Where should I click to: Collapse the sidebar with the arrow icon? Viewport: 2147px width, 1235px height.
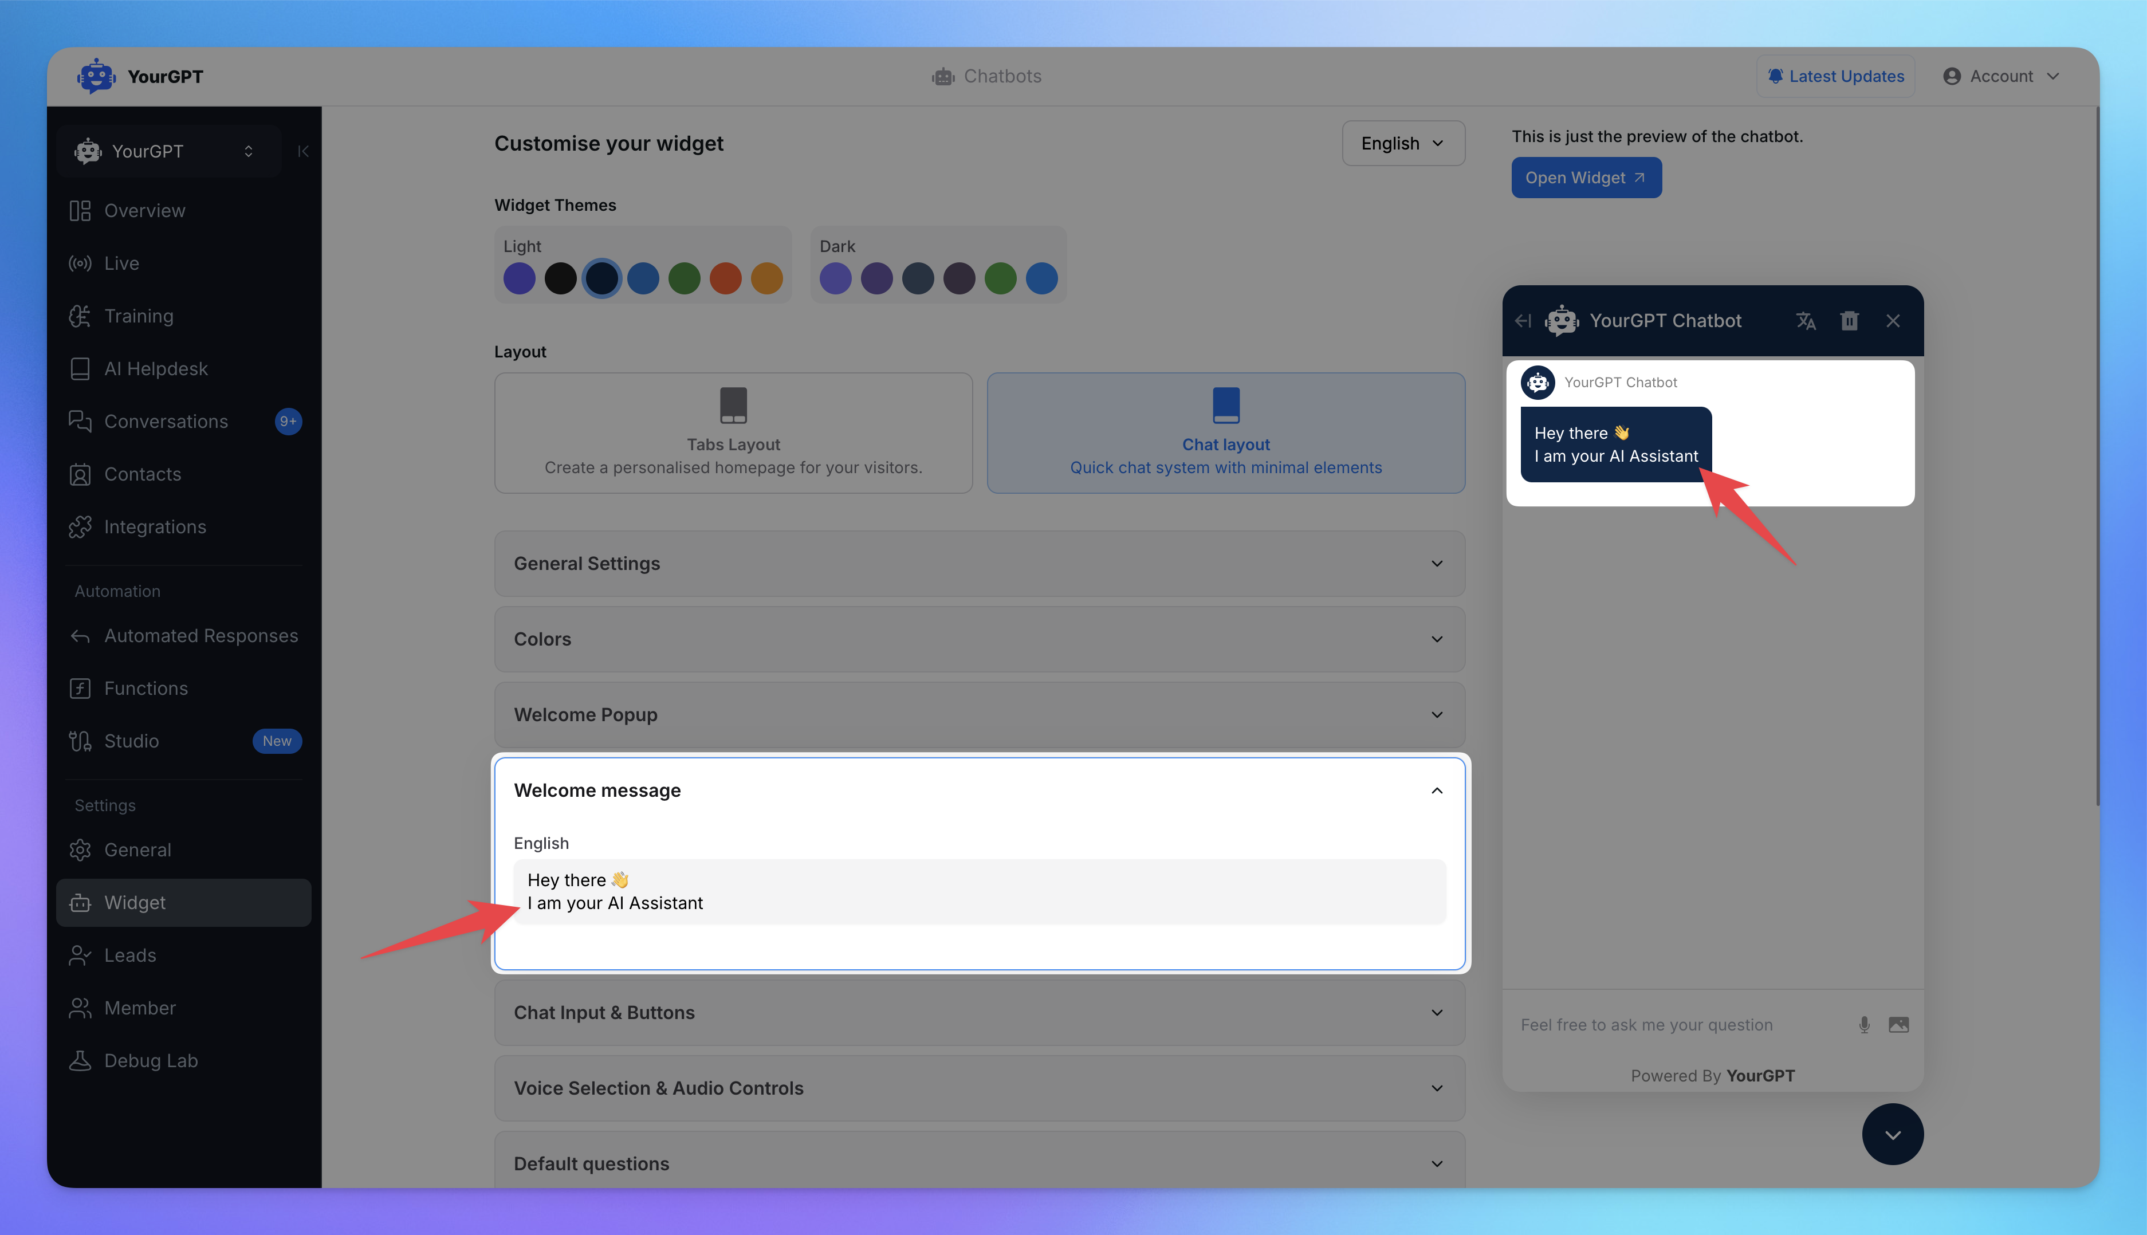(303, 151)
